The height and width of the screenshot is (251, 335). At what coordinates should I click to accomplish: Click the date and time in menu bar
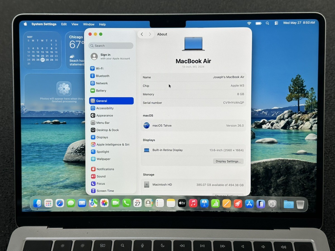(x=299, y=23)
